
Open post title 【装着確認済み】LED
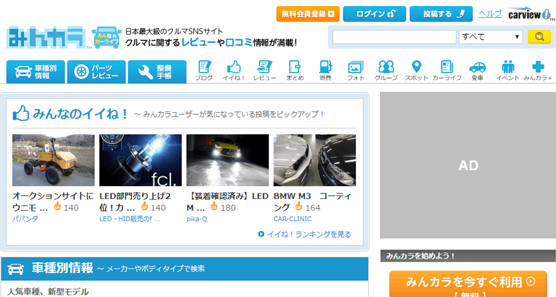pos(227,201)
